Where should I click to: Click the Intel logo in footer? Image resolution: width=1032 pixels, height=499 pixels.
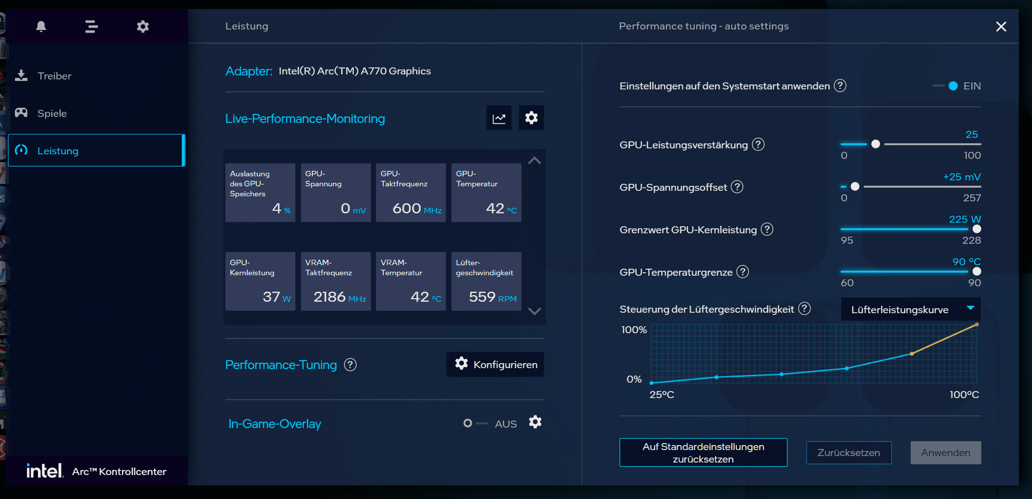(x=45, y=471)
